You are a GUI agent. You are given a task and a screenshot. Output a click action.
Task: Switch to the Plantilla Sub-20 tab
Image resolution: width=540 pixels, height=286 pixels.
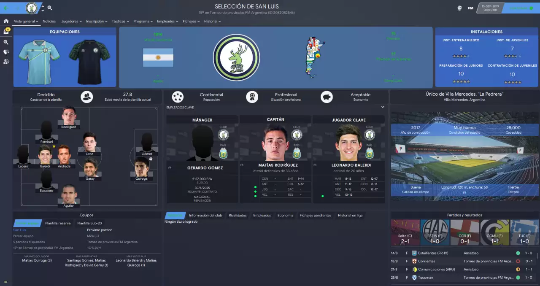(x=89, y=223)
